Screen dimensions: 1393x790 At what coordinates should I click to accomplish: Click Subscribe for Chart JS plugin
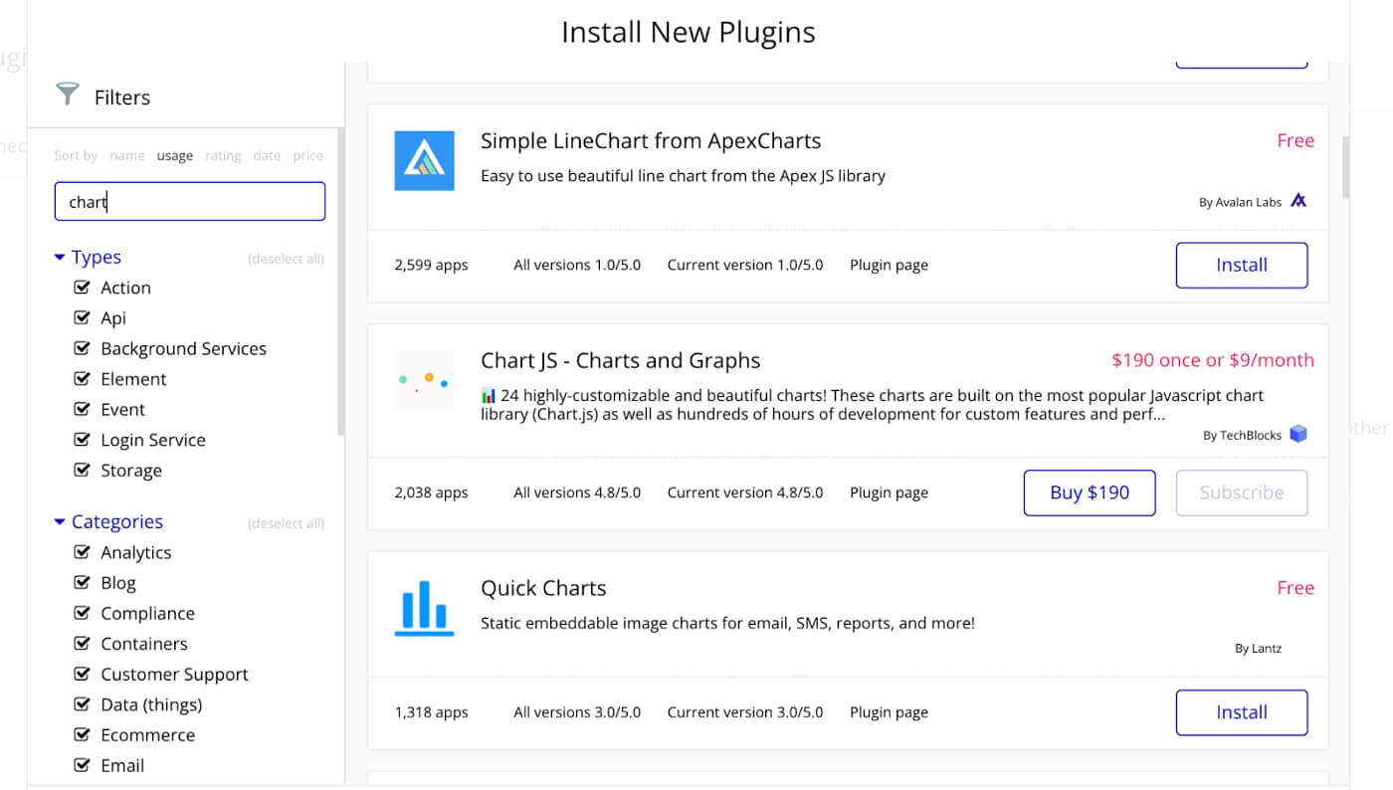(1242, 493)
